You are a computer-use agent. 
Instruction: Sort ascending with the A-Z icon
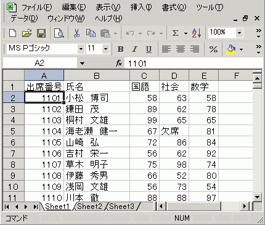(197, 33)
